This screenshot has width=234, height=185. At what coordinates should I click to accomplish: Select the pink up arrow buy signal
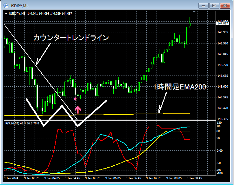coord(78,110)
